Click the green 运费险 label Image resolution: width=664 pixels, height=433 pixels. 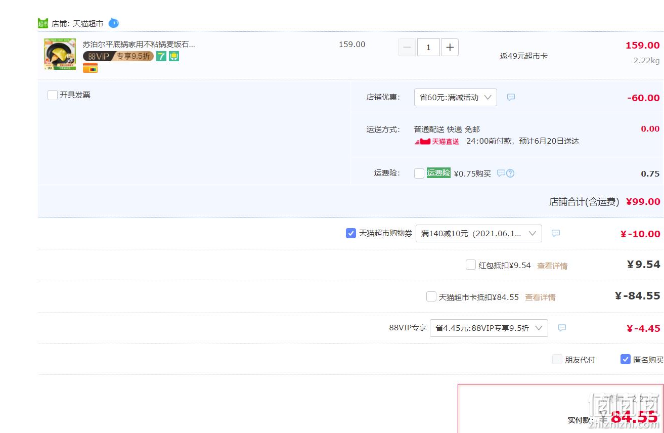(438, 173)
